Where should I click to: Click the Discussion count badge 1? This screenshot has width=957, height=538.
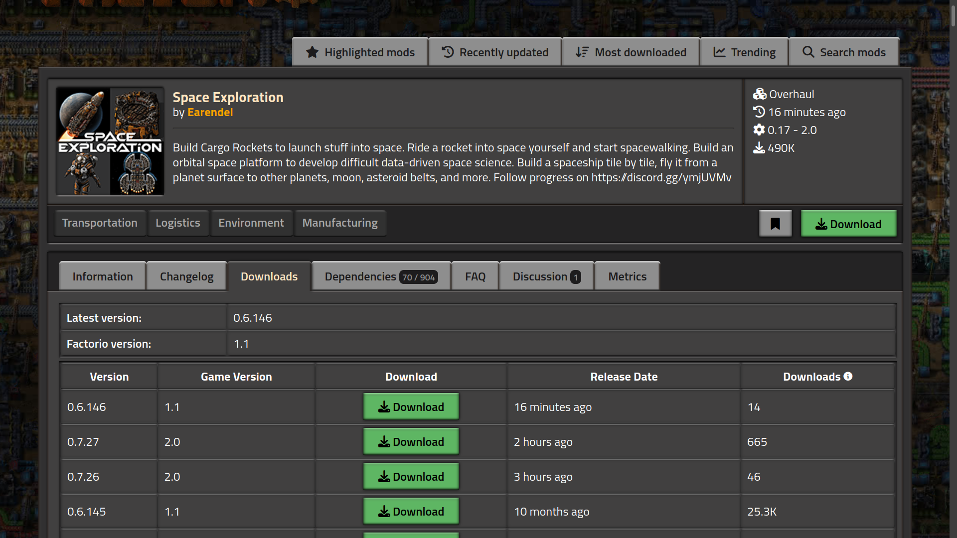576,277
